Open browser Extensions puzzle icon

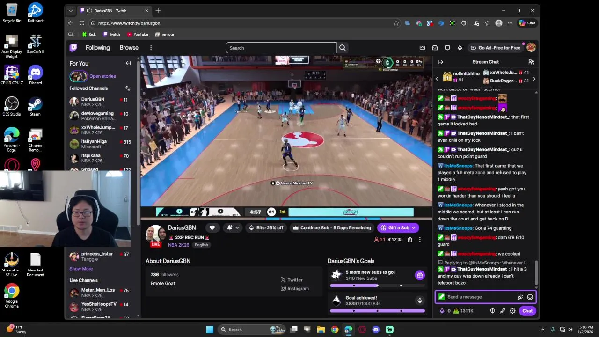(464, 23)
